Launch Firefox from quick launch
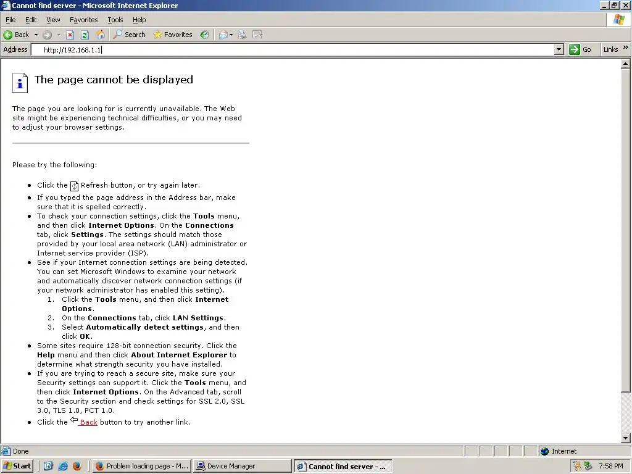Viewport: 632px width, 474px height. click(77, 466)
